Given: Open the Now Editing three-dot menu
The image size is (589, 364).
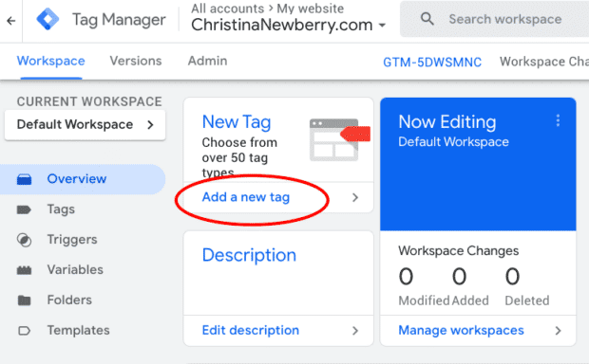Looking at the screenshot, I should (x=558, y=120).
